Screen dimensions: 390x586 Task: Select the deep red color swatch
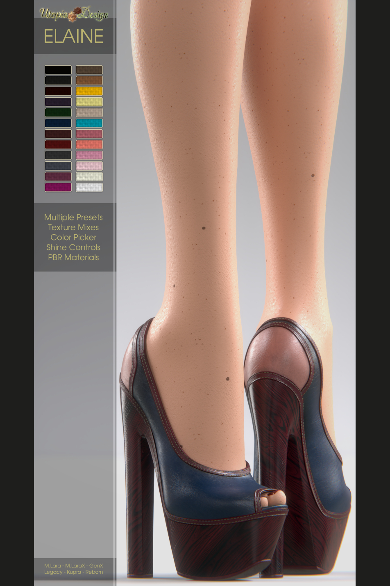coord(58,144)
